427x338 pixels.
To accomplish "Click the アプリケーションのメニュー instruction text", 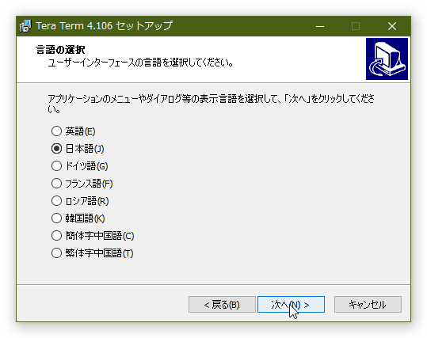I will point(211,104).
